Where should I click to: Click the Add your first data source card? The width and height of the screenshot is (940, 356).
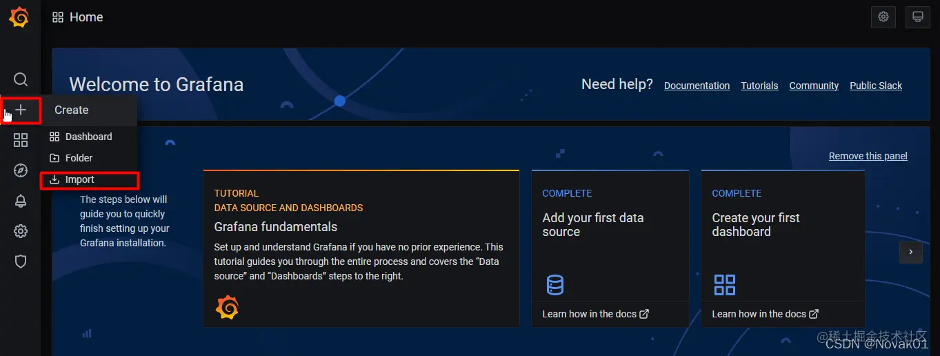click(610, 248)
